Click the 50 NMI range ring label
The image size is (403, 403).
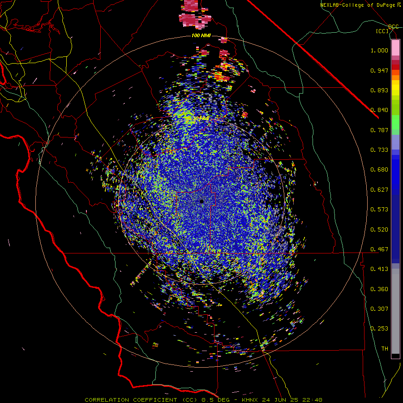coord(201,118)
